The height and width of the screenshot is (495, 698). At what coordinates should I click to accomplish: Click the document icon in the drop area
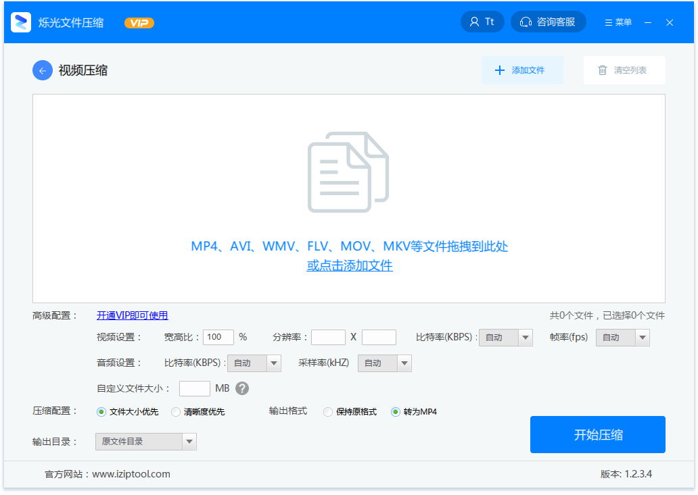click(x=348, y=170)
